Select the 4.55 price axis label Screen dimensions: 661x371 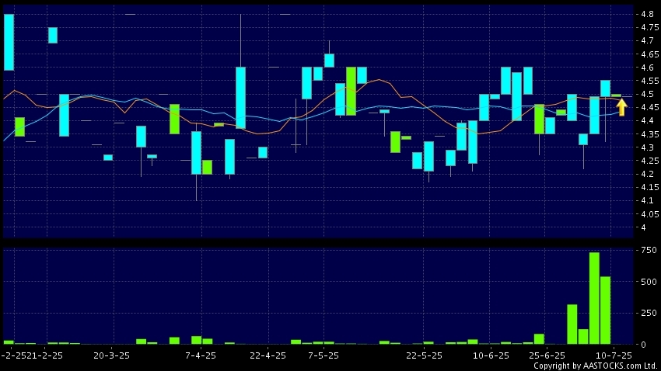point(649,81)
